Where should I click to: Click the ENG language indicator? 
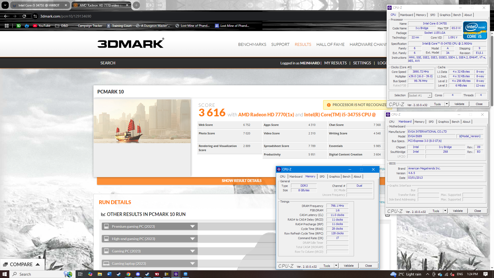pos(460,274)
